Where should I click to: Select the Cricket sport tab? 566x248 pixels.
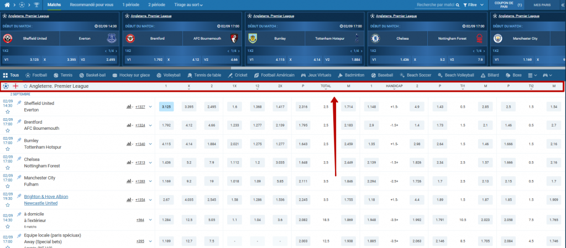238,75
